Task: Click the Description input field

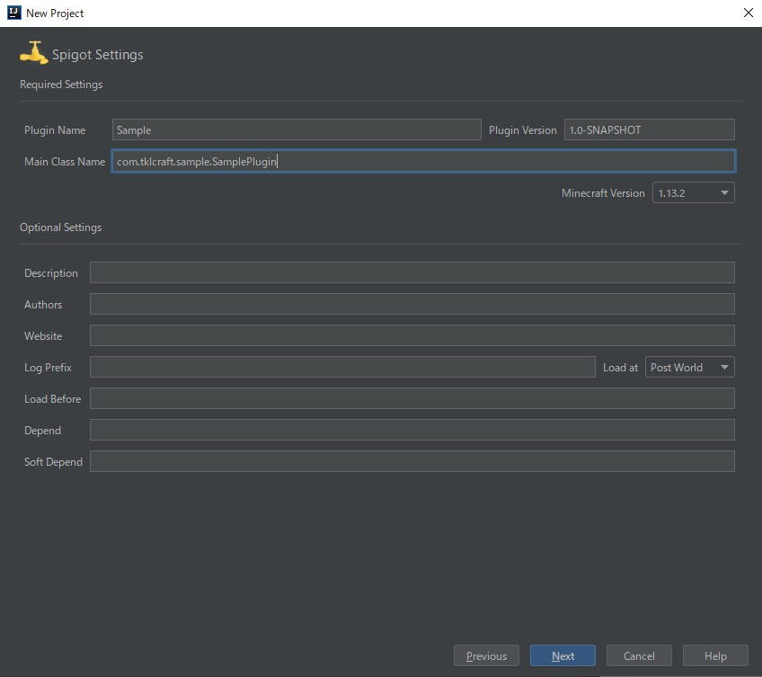Action: [412, 272]
